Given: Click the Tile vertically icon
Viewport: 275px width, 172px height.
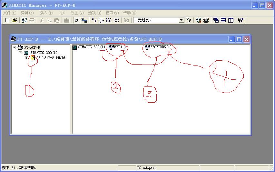Looking at the screenshot, I should click(231, 20).
